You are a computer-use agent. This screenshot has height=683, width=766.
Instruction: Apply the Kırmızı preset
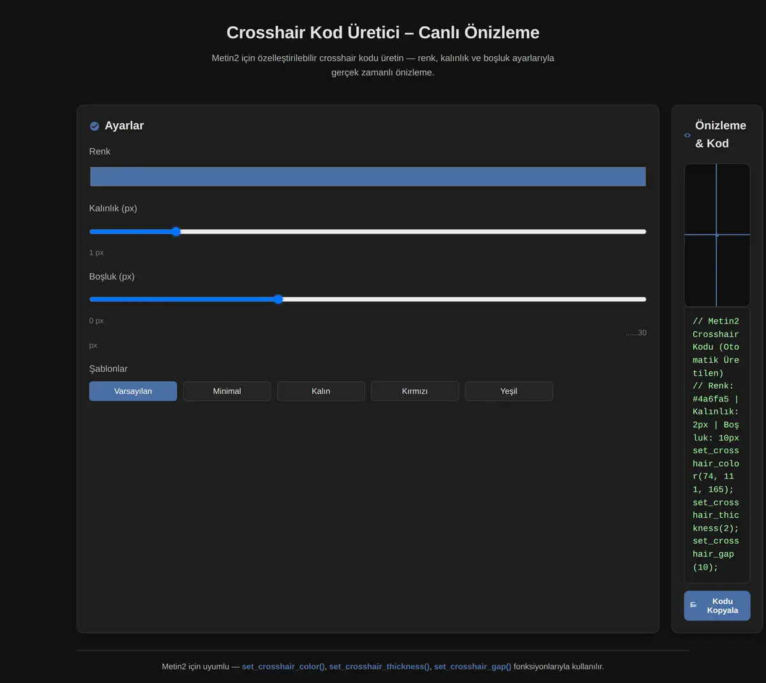coord(415,391)
